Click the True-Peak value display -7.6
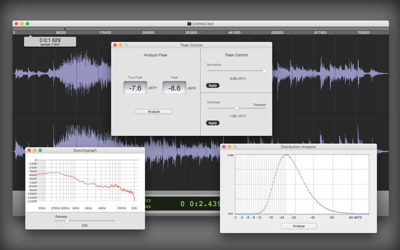This screenshot has height=250, width=400. pos(135,88)
